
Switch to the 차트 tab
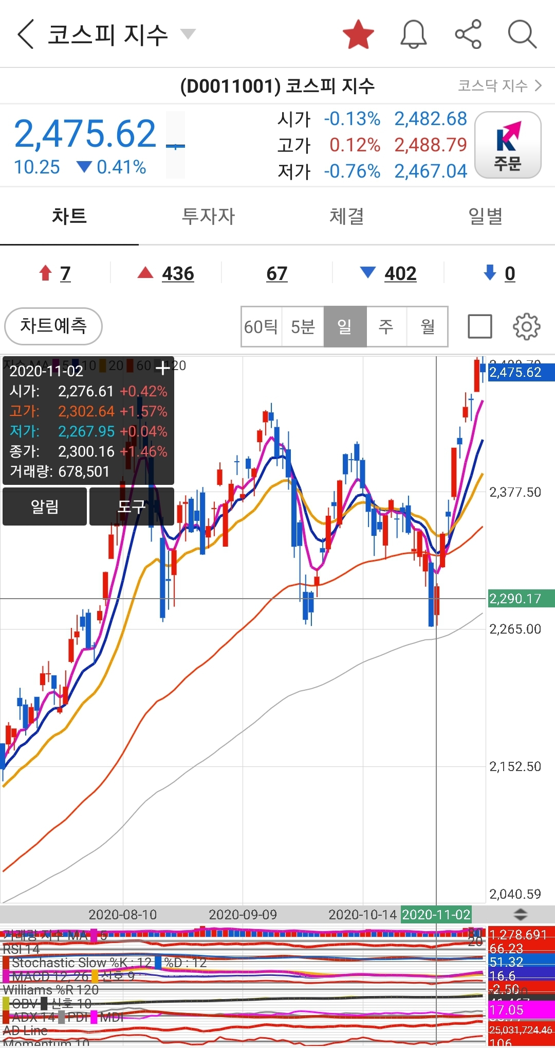coord(69,216)
